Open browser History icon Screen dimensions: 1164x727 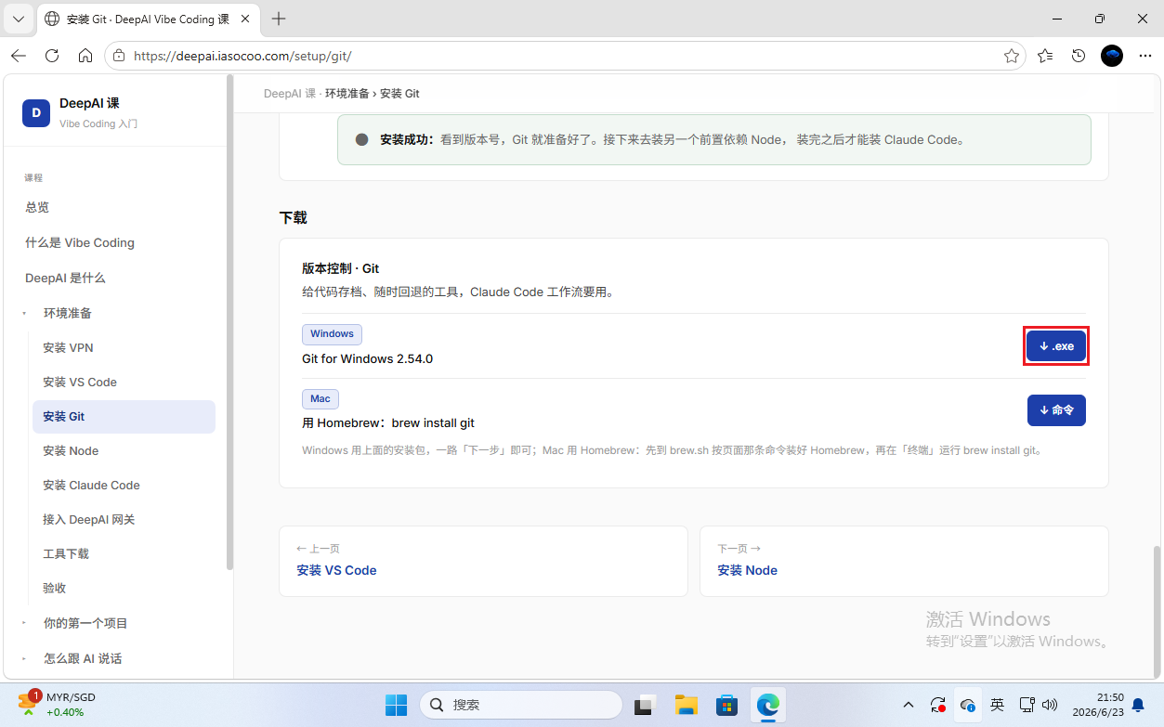(1079, 56)
